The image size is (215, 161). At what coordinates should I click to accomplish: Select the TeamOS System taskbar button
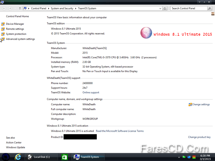[x=88, y=157]
